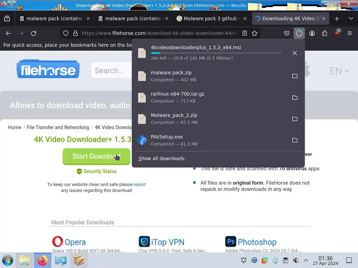
Task: Toggle muted volume tray icon
Action: click(x=296, y=260)
